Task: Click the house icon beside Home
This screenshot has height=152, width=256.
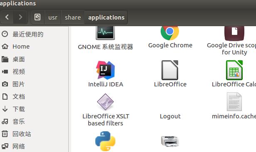Action: [5, 47]
